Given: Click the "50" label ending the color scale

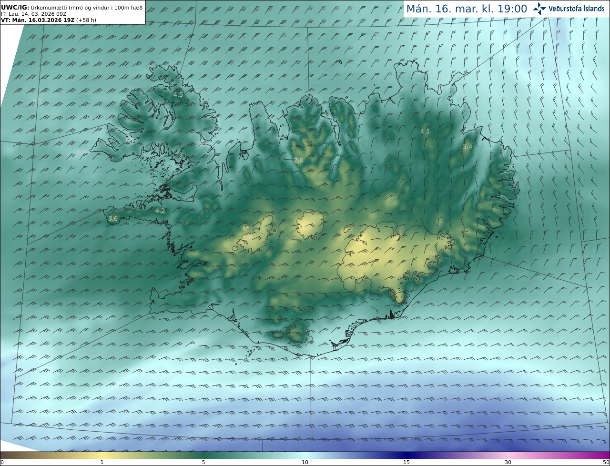Looking at the screenshot, I should (606, 462).
